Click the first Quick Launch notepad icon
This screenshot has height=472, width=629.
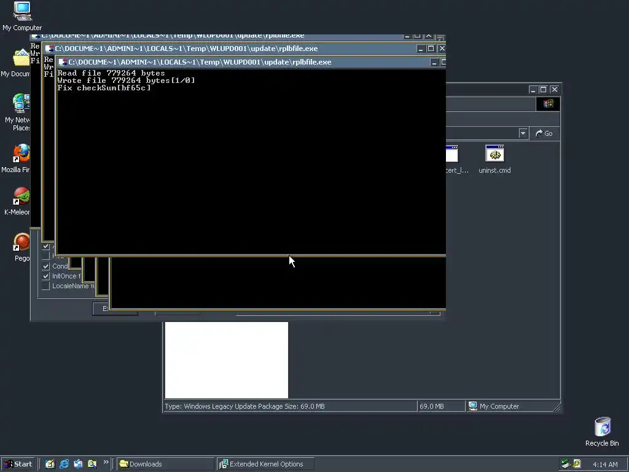click(50, 464)
